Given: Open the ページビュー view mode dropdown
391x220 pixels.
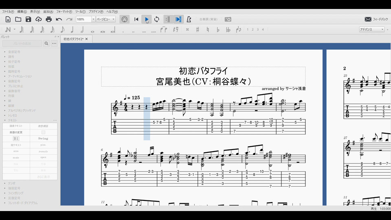Looking at the screenshot, I should [x=106, y=19].
